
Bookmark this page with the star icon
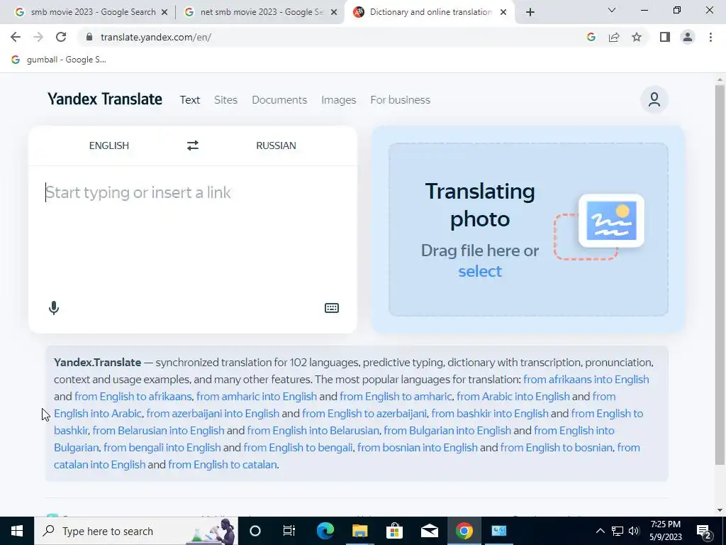(637, 37)
